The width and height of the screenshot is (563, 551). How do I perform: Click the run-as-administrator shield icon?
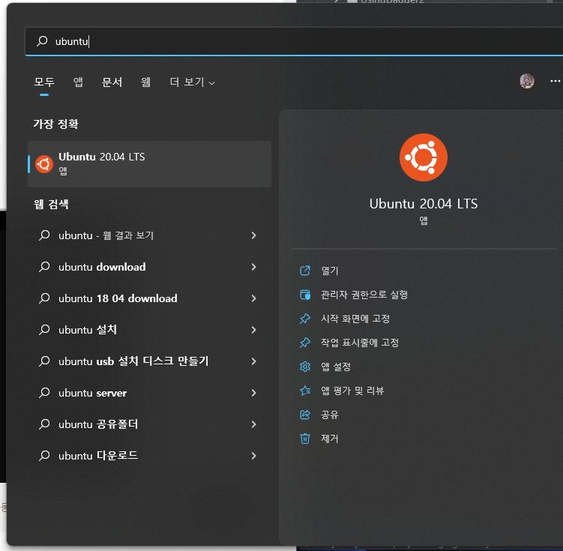[x=305, y=295]
